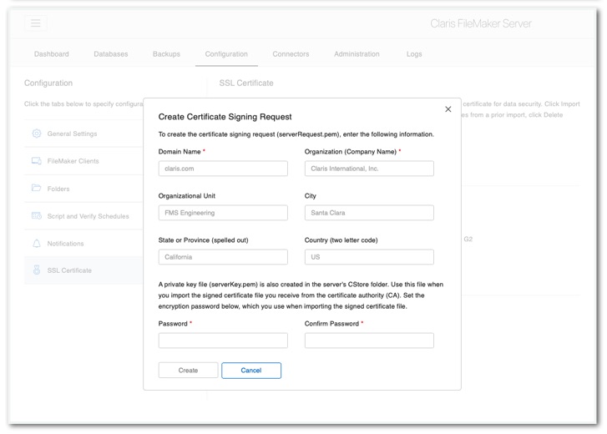
Task: Open the Backups tab
Action: pyautogui.click(x=166, y=54)
